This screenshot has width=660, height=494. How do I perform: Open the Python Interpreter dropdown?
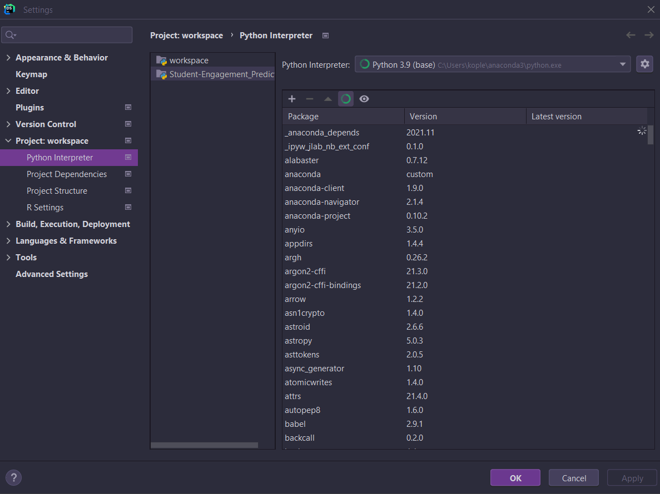[x=493, y=64]
